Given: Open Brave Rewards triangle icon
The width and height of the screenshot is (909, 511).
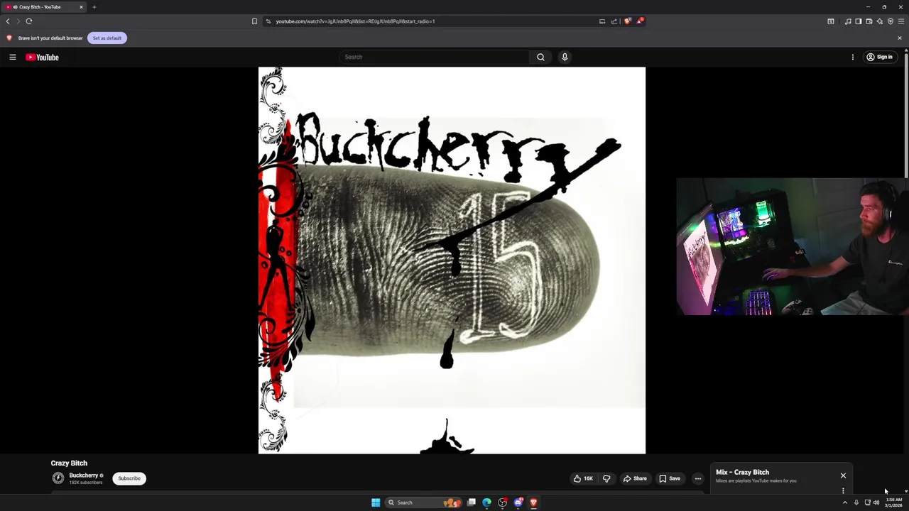Looking at the screenshot, I should pyautogui.click(x=639, y=21).
